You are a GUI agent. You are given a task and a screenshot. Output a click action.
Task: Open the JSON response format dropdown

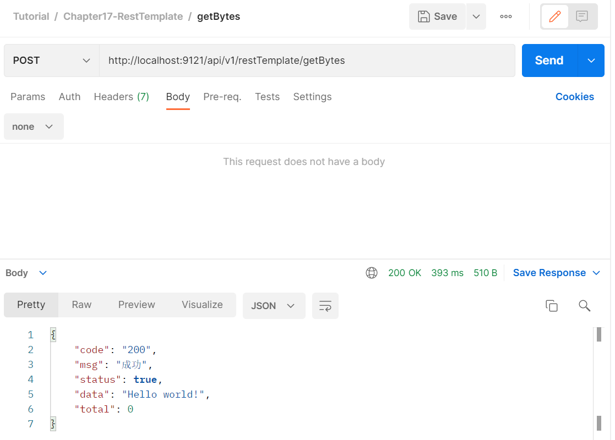click(274, 306)
